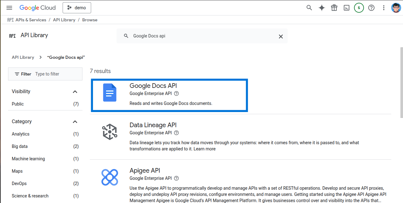
Task: Activate Cloud Shell terminal icon
Action: coord(347,8)
